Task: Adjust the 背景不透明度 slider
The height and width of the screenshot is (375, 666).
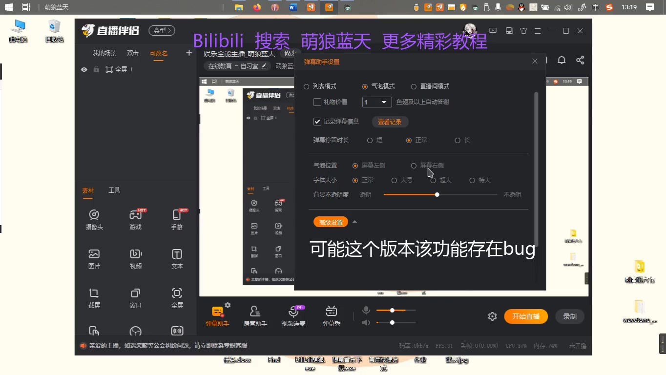Action: (440, 194)
